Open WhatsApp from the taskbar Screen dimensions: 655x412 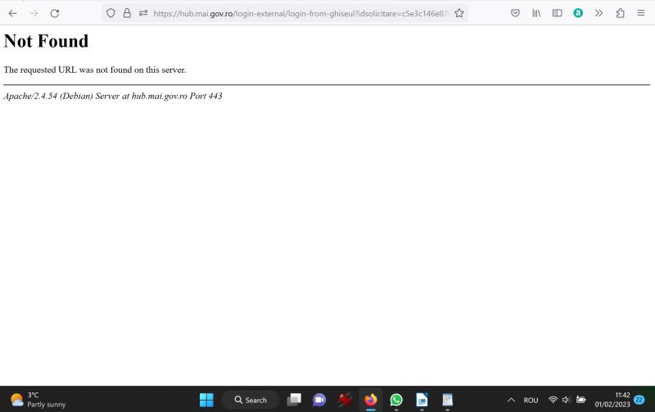click(x=396, y=400)
